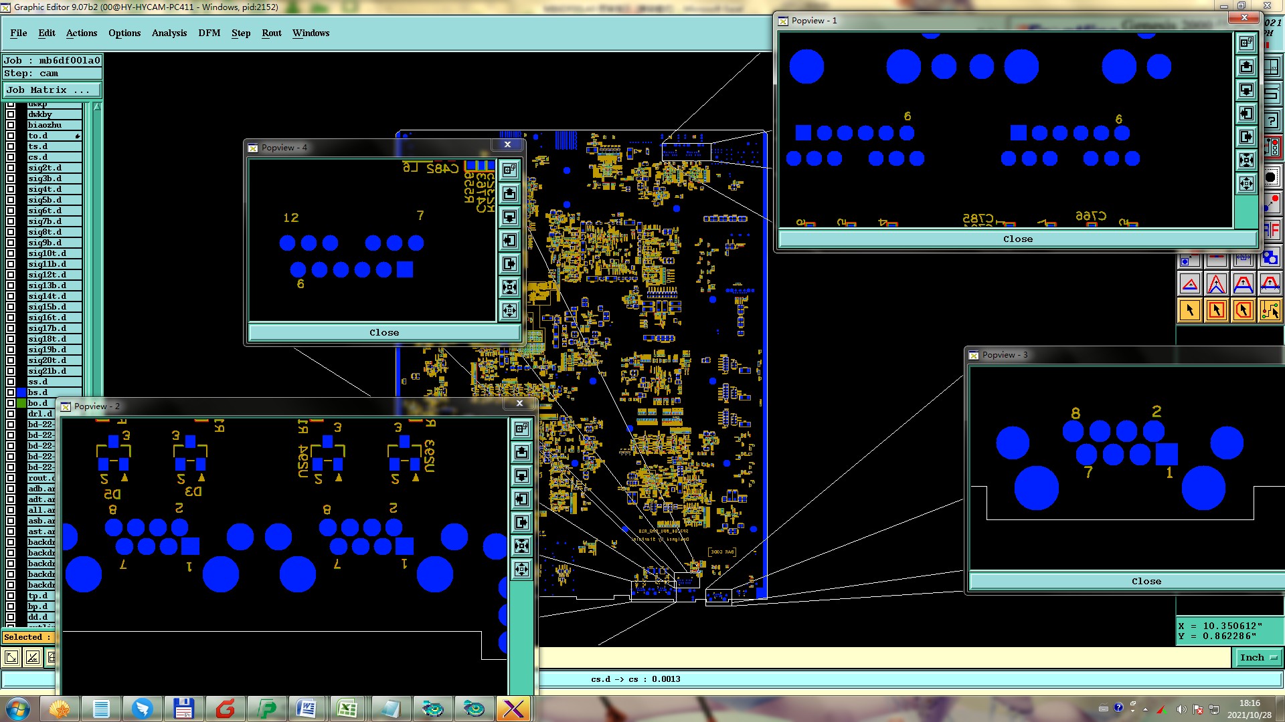Image resolution: width=1285 pixels, height=722 pixels.
Task: Click pan-up icon in Popview - 1
Action: coord(1246,67)
